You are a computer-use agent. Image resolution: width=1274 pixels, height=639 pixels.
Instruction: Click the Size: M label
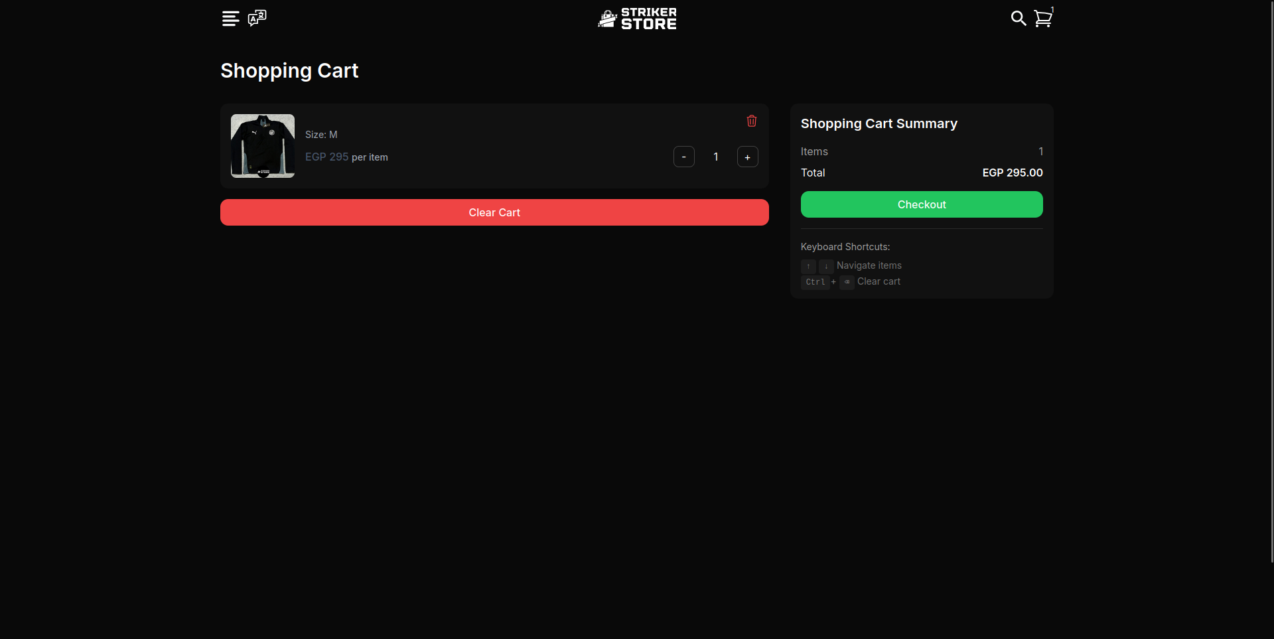pos(321,135)
